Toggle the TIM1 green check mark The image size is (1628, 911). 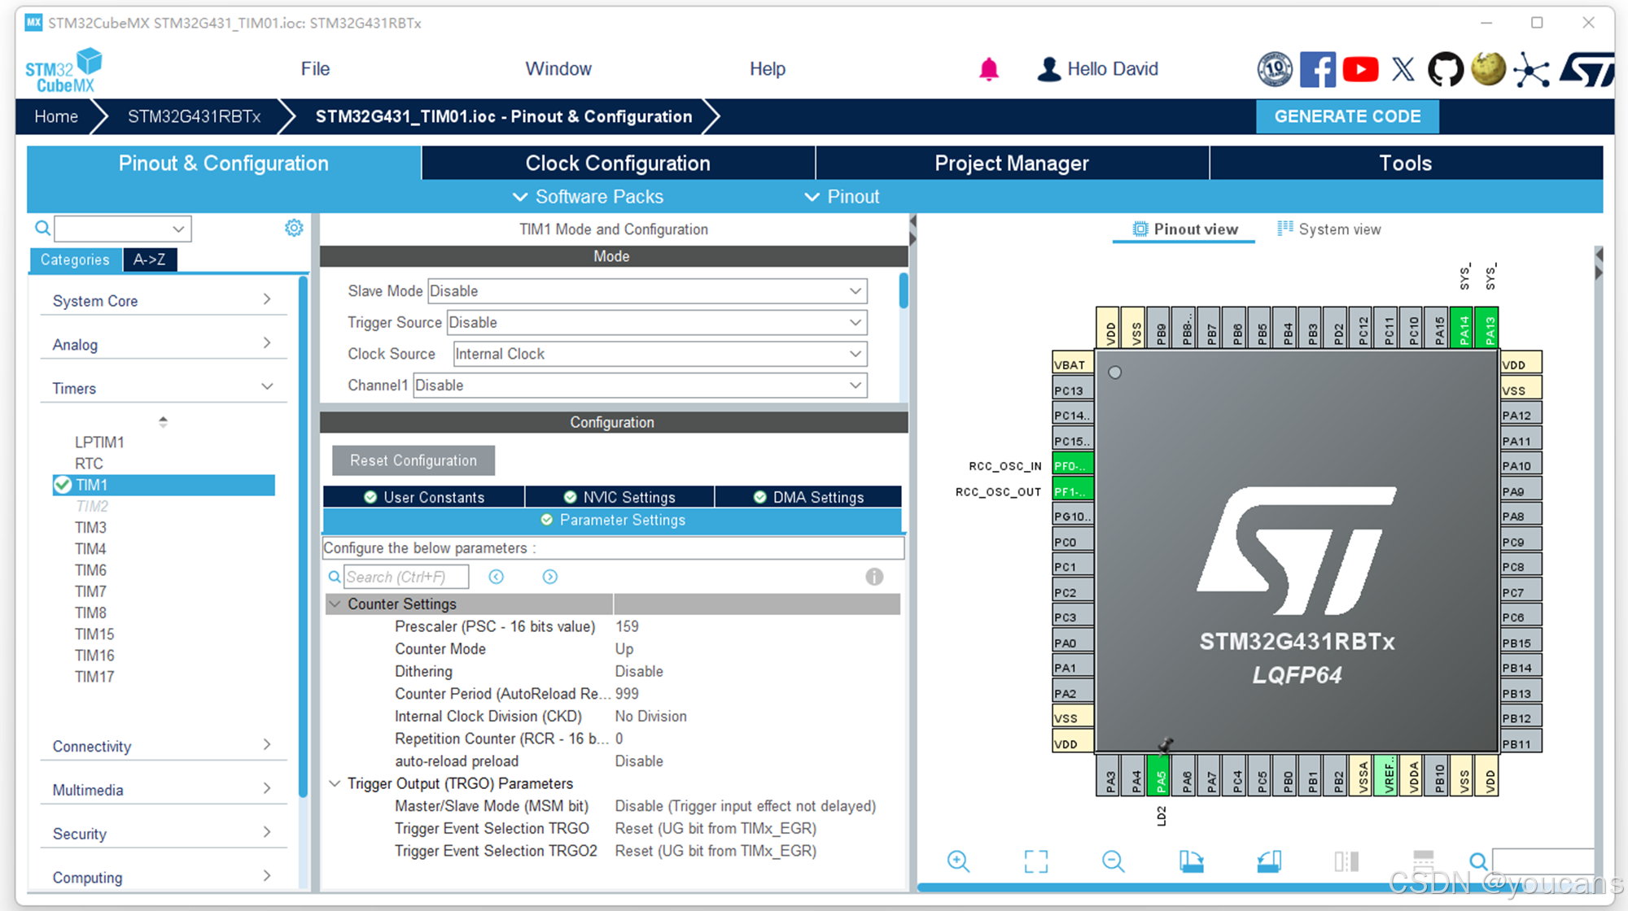[63, 485]
